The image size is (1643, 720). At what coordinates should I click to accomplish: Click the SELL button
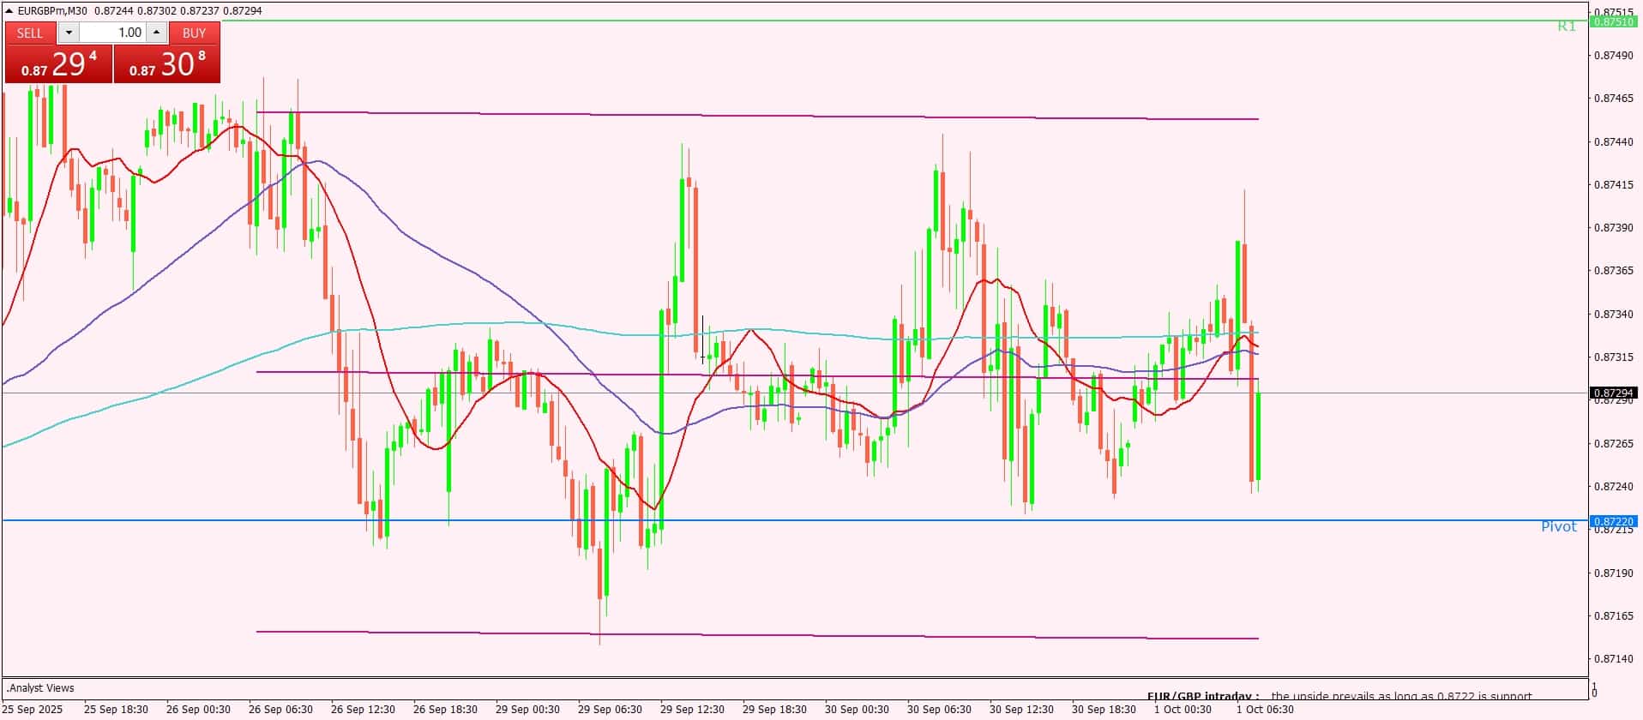pyautogui.click(x=30, y=33)
